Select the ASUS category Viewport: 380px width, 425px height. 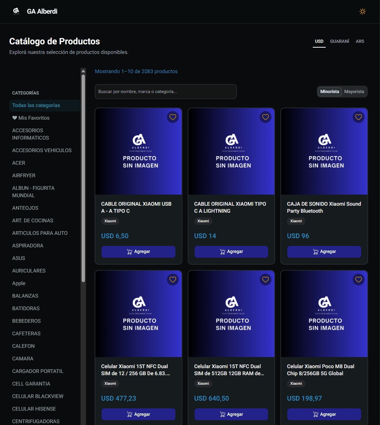45,258
